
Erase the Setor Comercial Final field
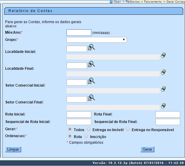coord(163,106)
